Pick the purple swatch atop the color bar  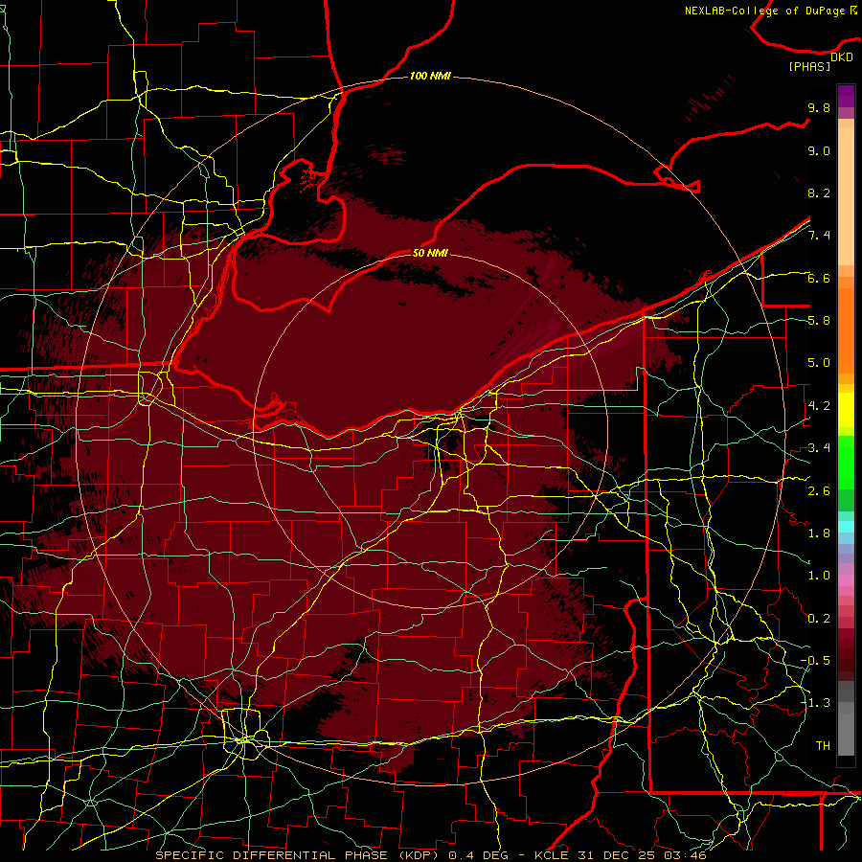(846, 96)
